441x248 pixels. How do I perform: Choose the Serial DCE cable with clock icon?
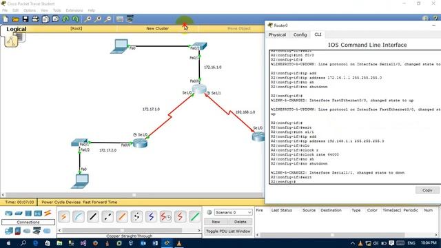[x=165, y=217]
